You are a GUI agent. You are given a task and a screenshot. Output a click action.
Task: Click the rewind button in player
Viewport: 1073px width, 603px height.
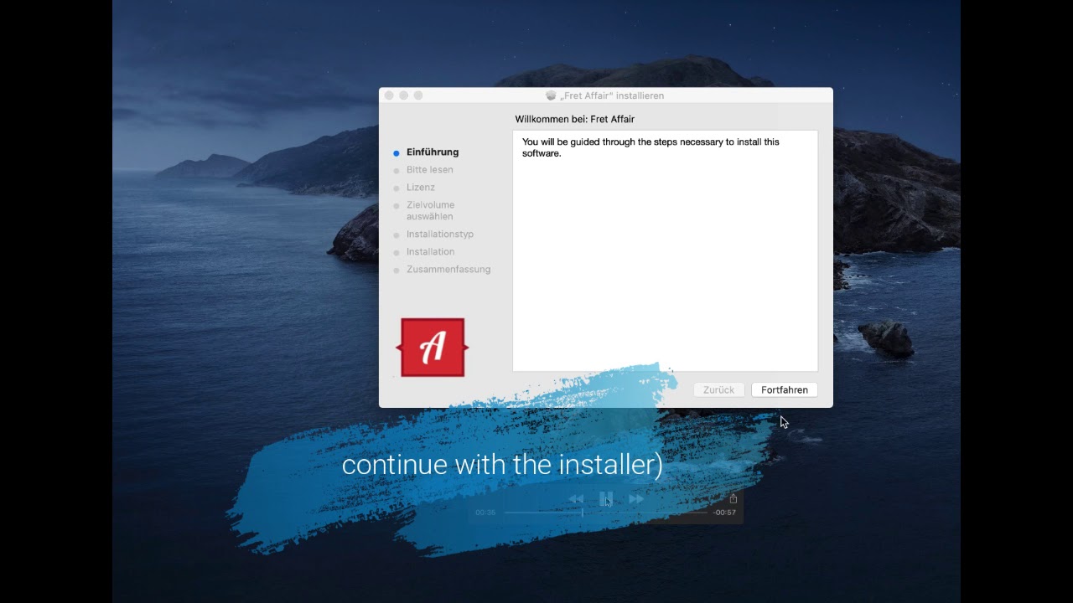(576, 499)
